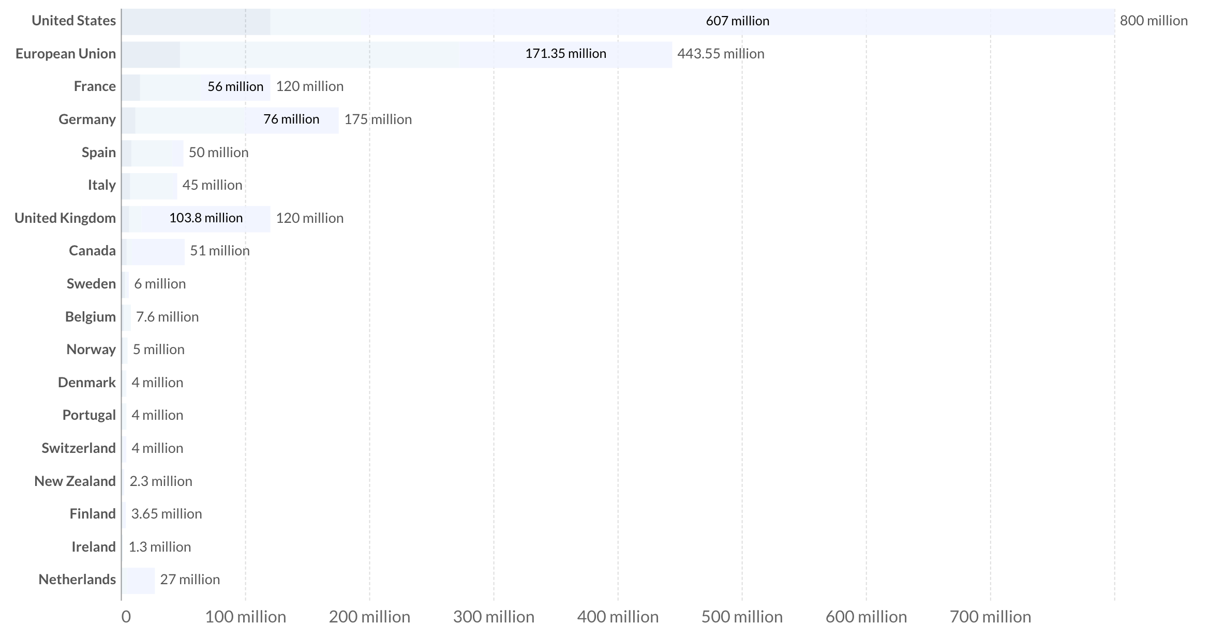
Task: Click the 607 million value in US bar
Action: 738,21
